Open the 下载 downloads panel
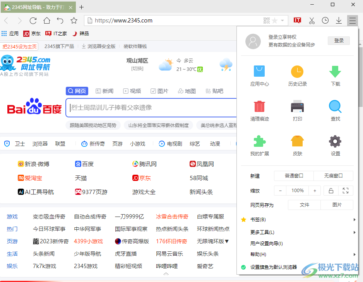Viewport: 363px width, 282px height. click(335, 75)
